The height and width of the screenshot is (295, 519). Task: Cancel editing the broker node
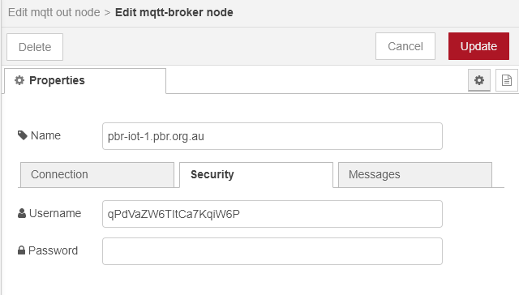405,46
